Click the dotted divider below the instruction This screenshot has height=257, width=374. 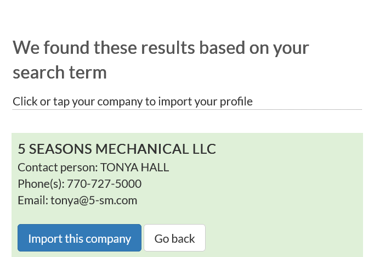(186, 109)
